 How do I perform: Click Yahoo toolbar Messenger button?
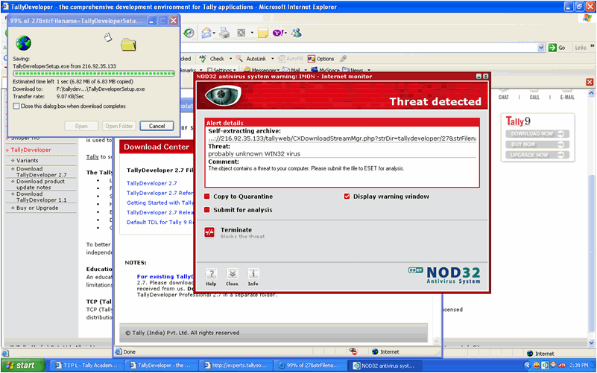[x=261, y=70]
